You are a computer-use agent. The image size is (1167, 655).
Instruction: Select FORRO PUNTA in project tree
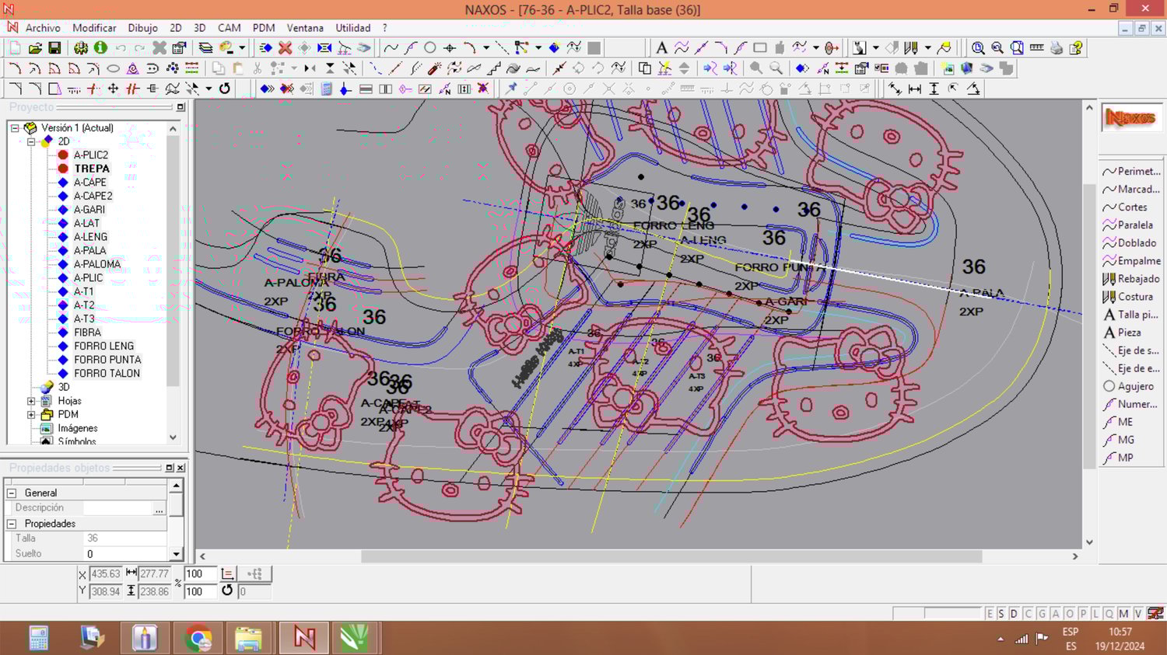pyautogui.click(x=107, y=360)
